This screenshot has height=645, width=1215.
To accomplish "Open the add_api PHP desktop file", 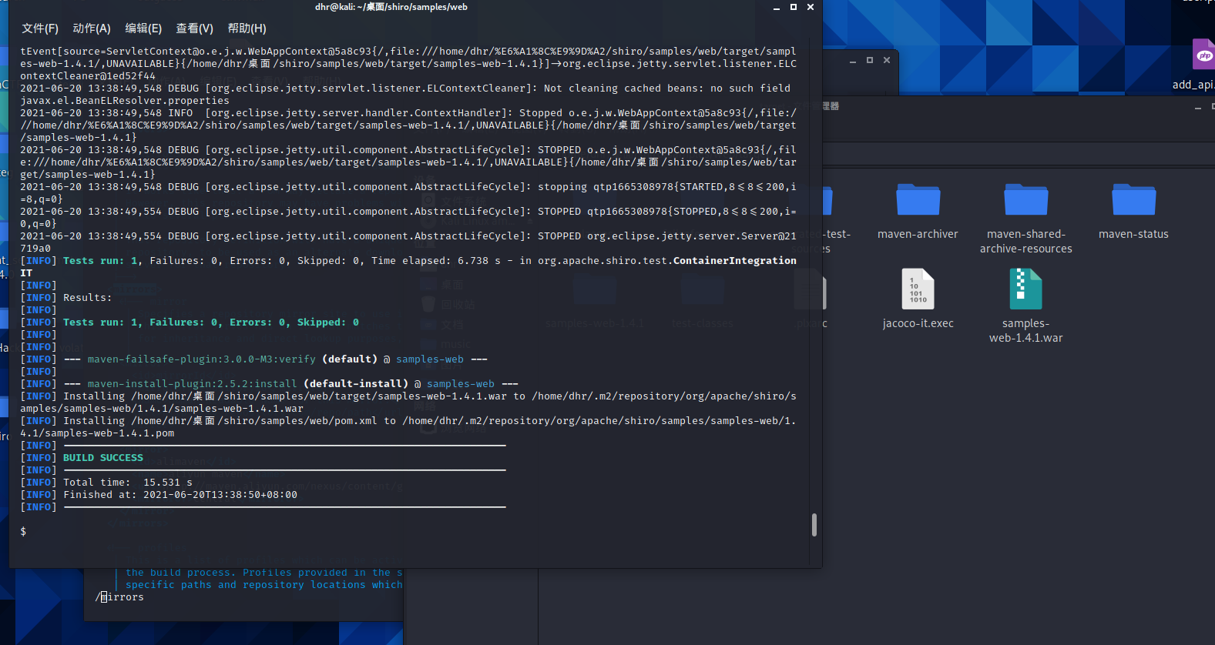I will (1194, 65).
